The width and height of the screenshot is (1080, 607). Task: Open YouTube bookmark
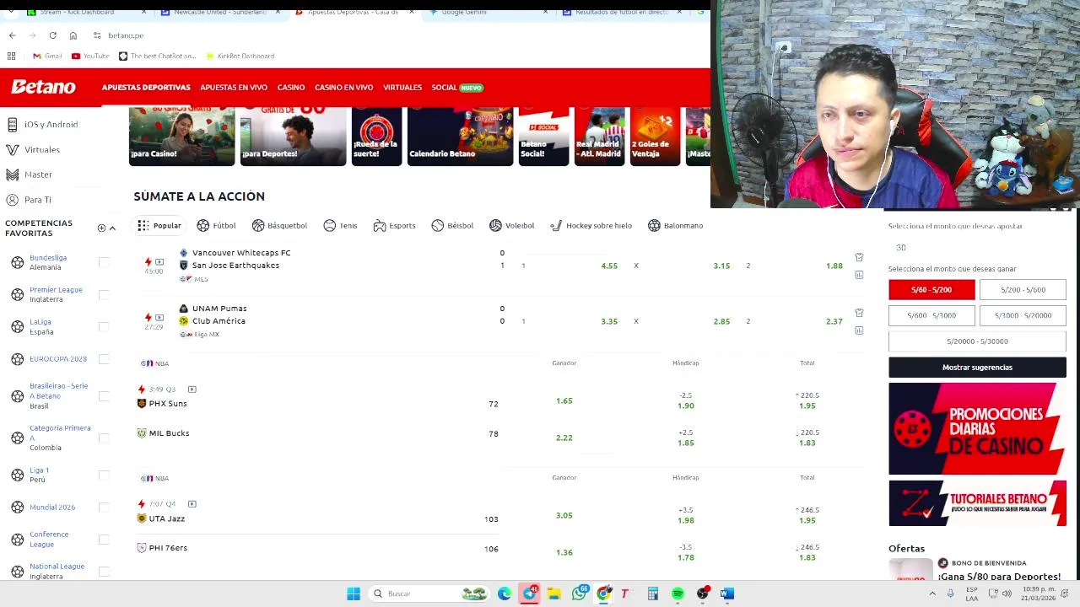point(90,56)
